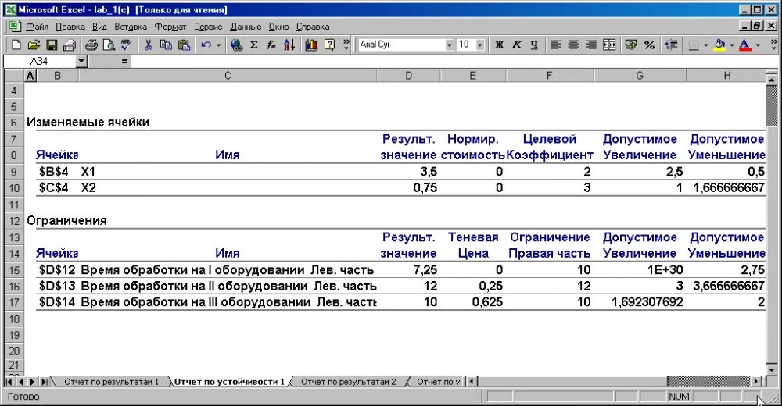Open the Office Assistant help icon
782x406 pixels.
point(329,45)
